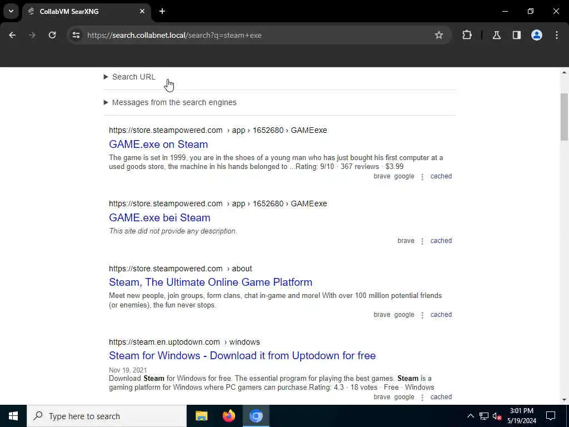Open cached link for Uptodown result
Viewport: 569px width, 427px height.
coord(441,397)
